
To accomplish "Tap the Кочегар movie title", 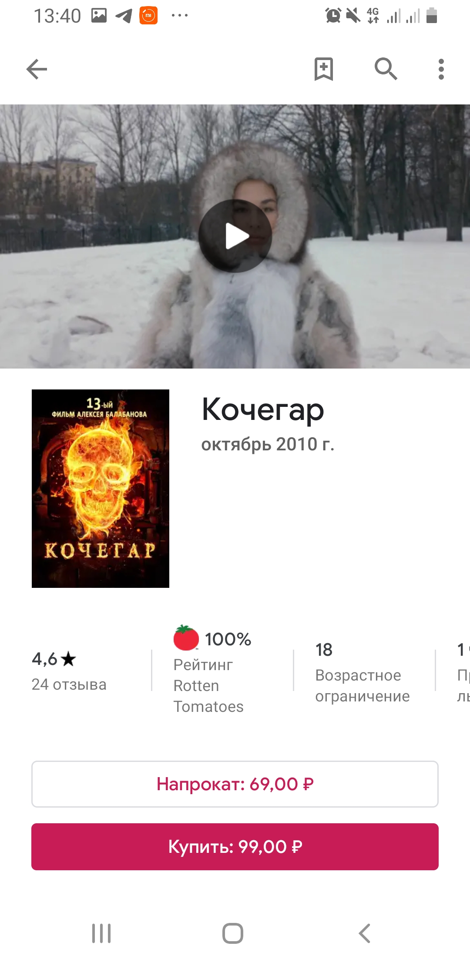I will coord(263,410).
